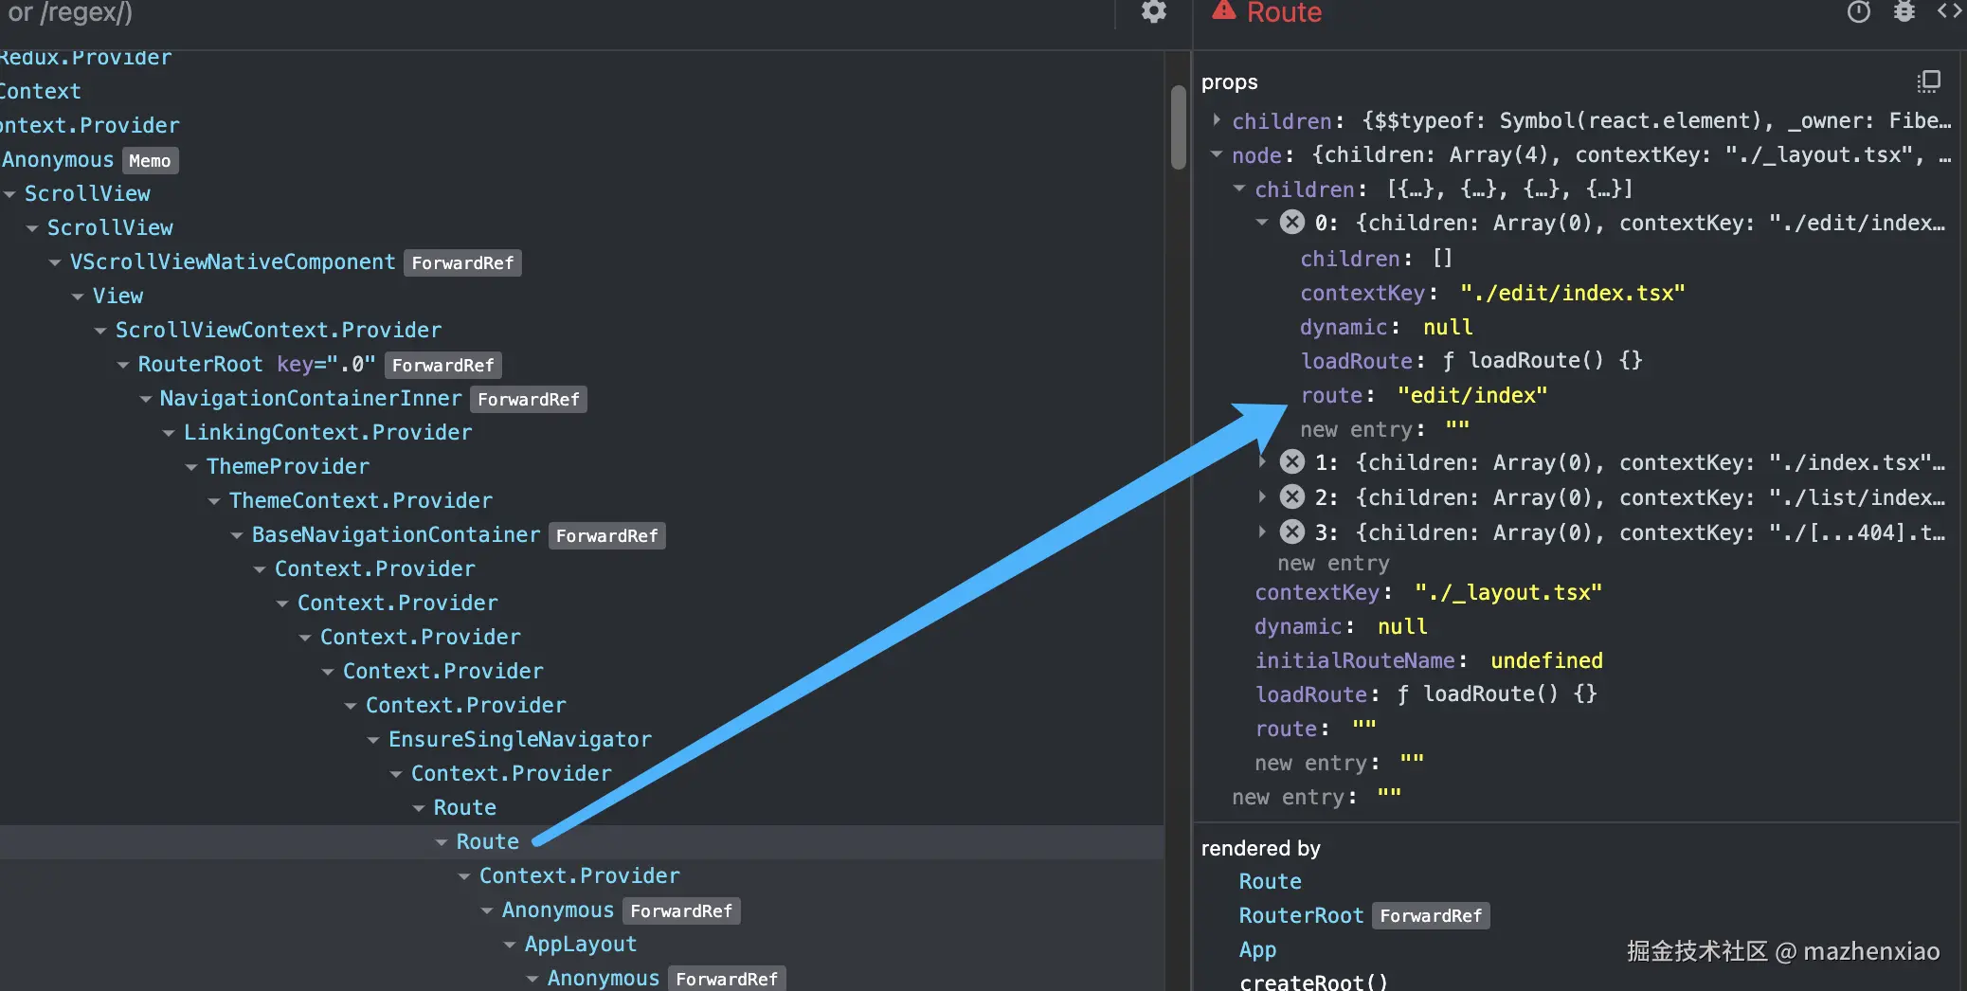This screenshot has width=1967, height=991.
Task: Select the parent Route above highlighted
Action: [464, 808]
